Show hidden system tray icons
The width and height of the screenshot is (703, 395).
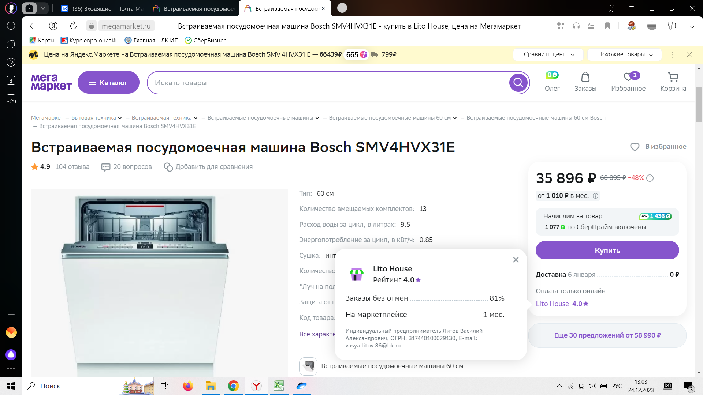pos(559,386)
